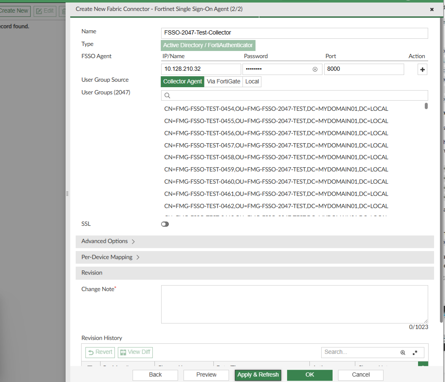
Task: Clear the FSSO agent password field
Action: pos(315,69)
